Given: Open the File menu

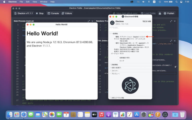Looking at the screenshot, I should [x=21, y=2].
